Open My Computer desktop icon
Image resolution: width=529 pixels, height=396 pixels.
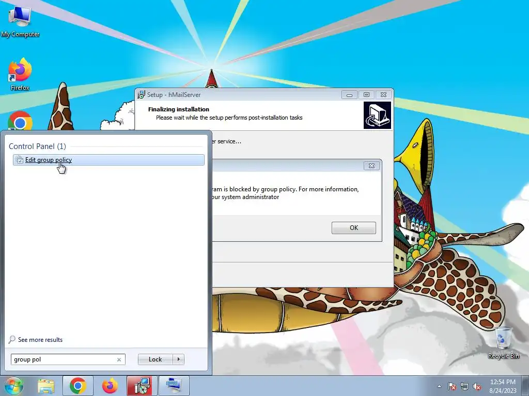tap(20, 21)
